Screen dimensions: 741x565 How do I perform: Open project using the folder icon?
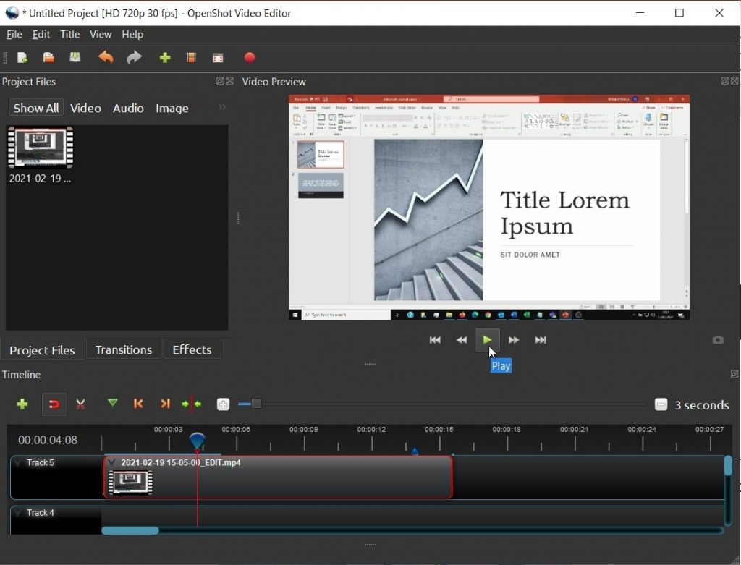(x=48, y=58)
